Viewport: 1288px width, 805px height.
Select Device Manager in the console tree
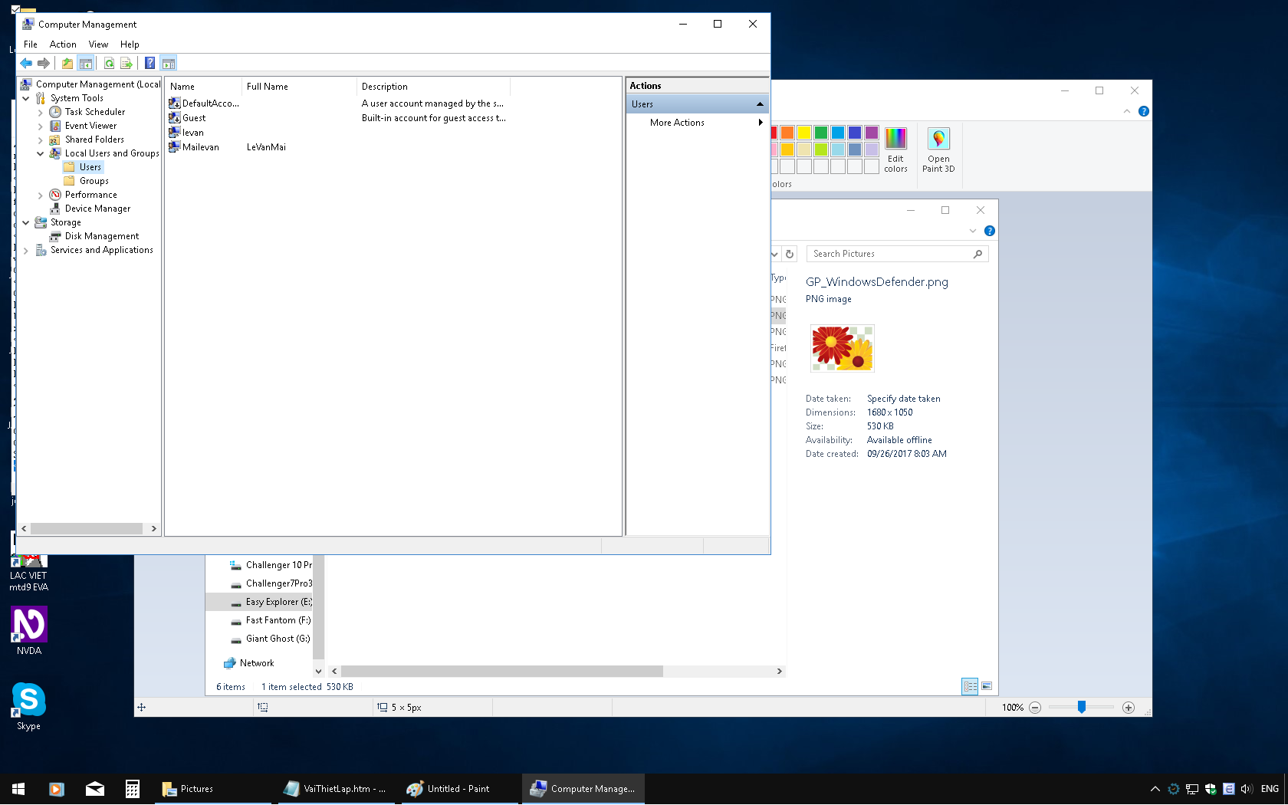point(99,208)
